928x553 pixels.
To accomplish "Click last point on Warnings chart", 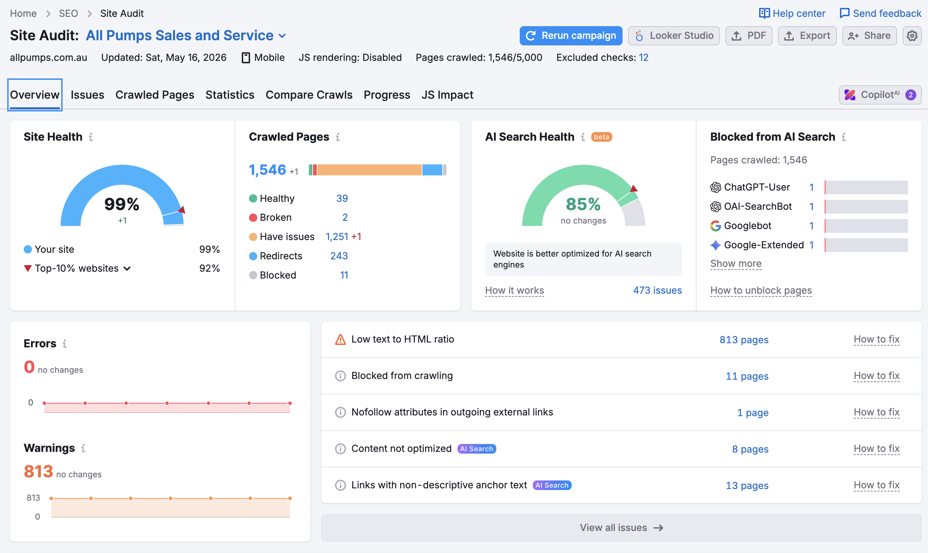I will coord(290,499).
